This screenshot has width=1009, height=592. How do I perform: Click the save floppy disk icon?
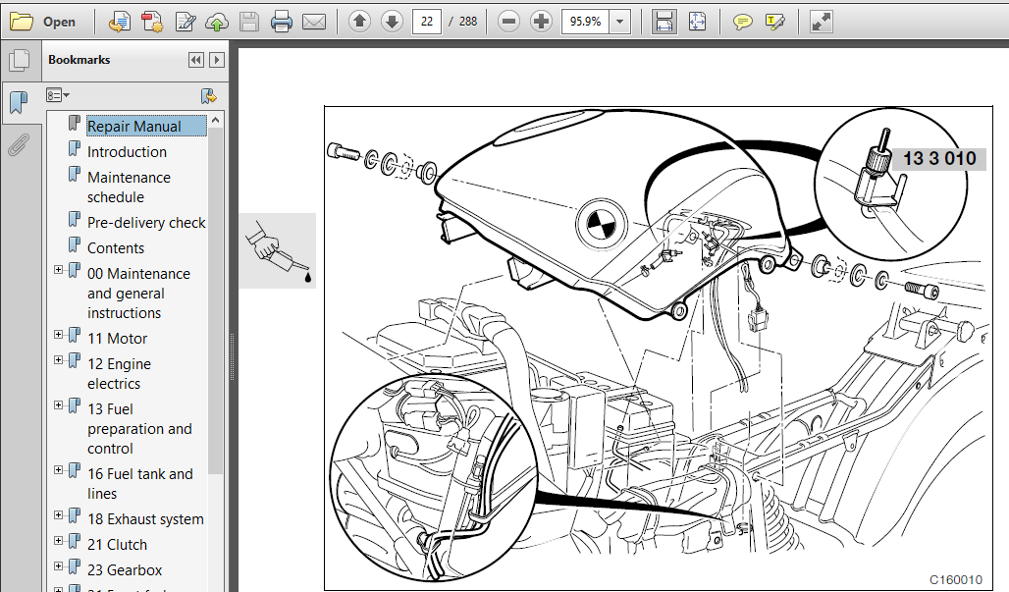tap(249, 22)
